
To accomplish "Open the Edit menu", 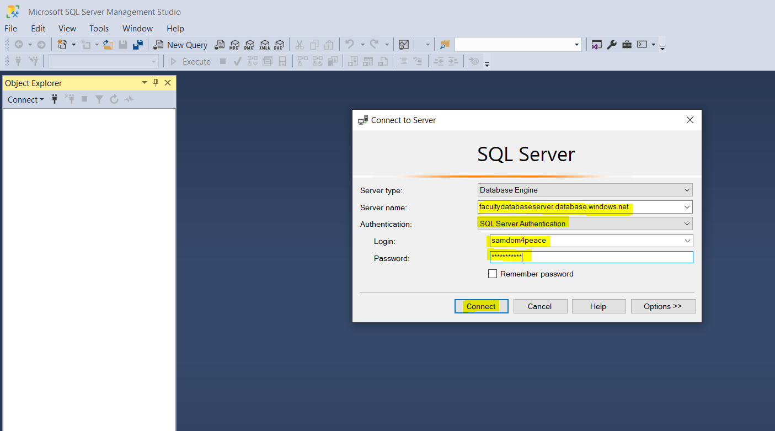I will 38,29.
